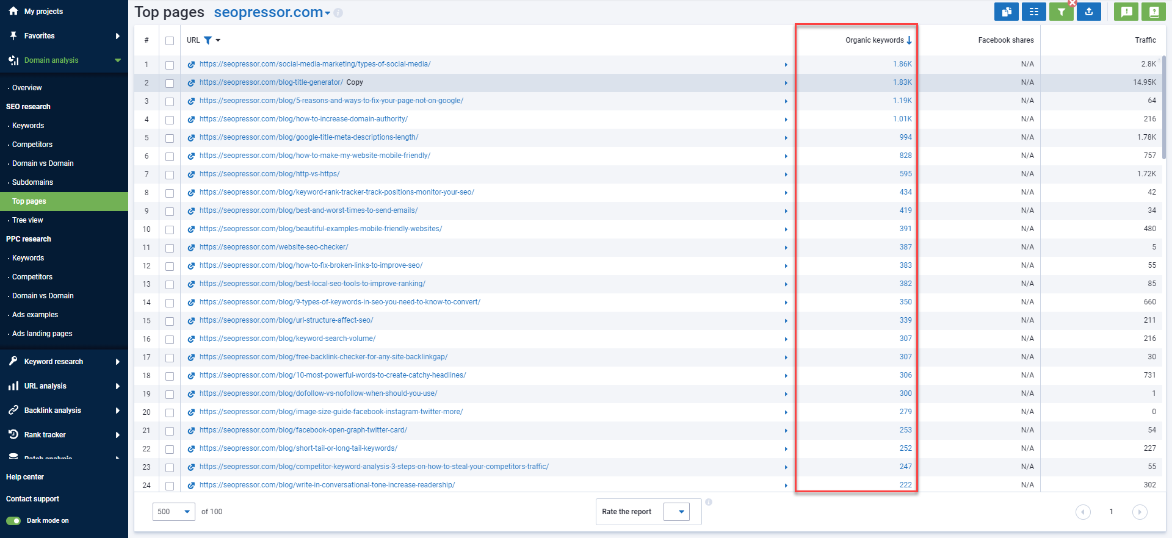Open the green filter button in toolbar

coord(1062,12)
